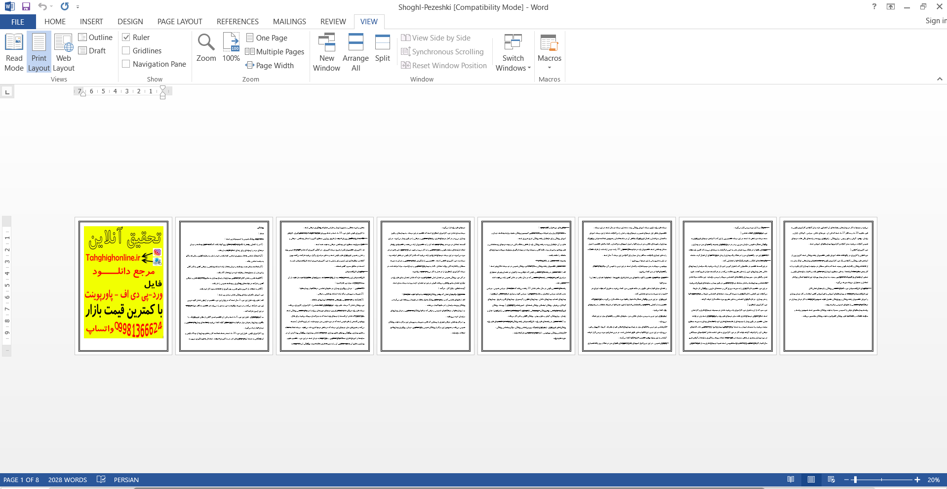
Task: Switch to Read Mode view
Action: point(14,52)
